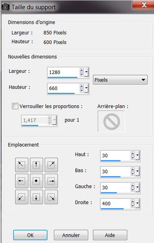
Task: Choose the top-right placement arrow
Action: (51, 165)
